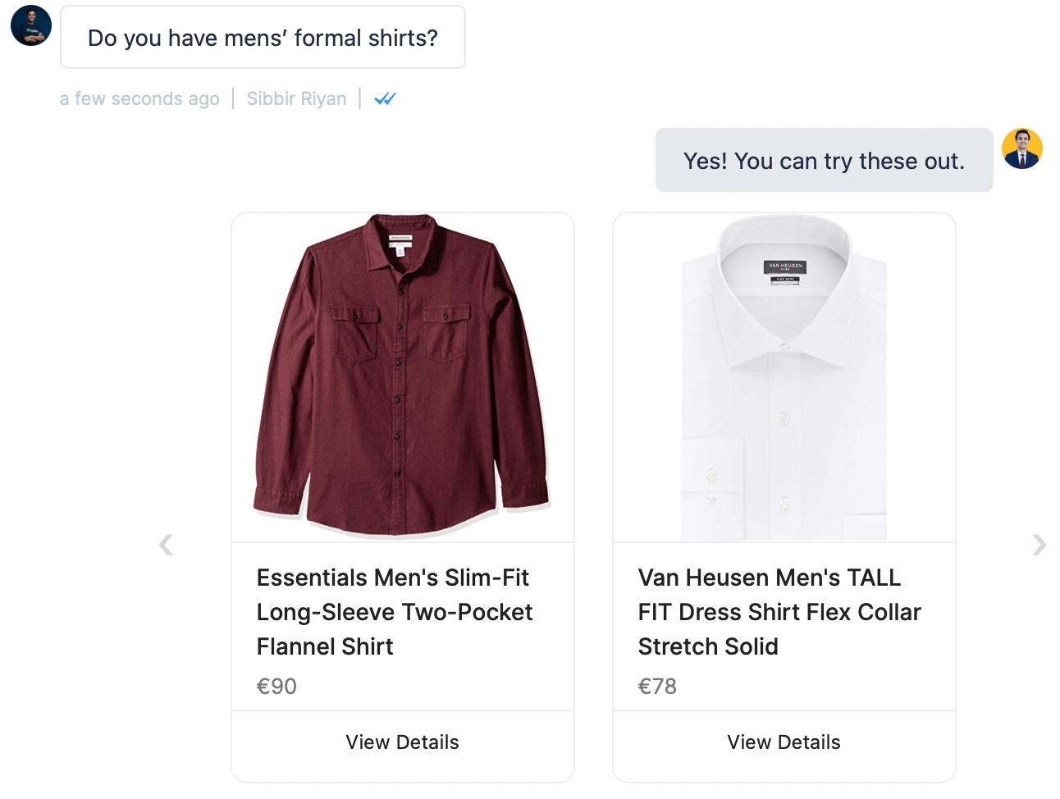Select the 'Do you have mens' formal shirts?' message
Viewport: 1060px width, 799px height.
(263, 38)
